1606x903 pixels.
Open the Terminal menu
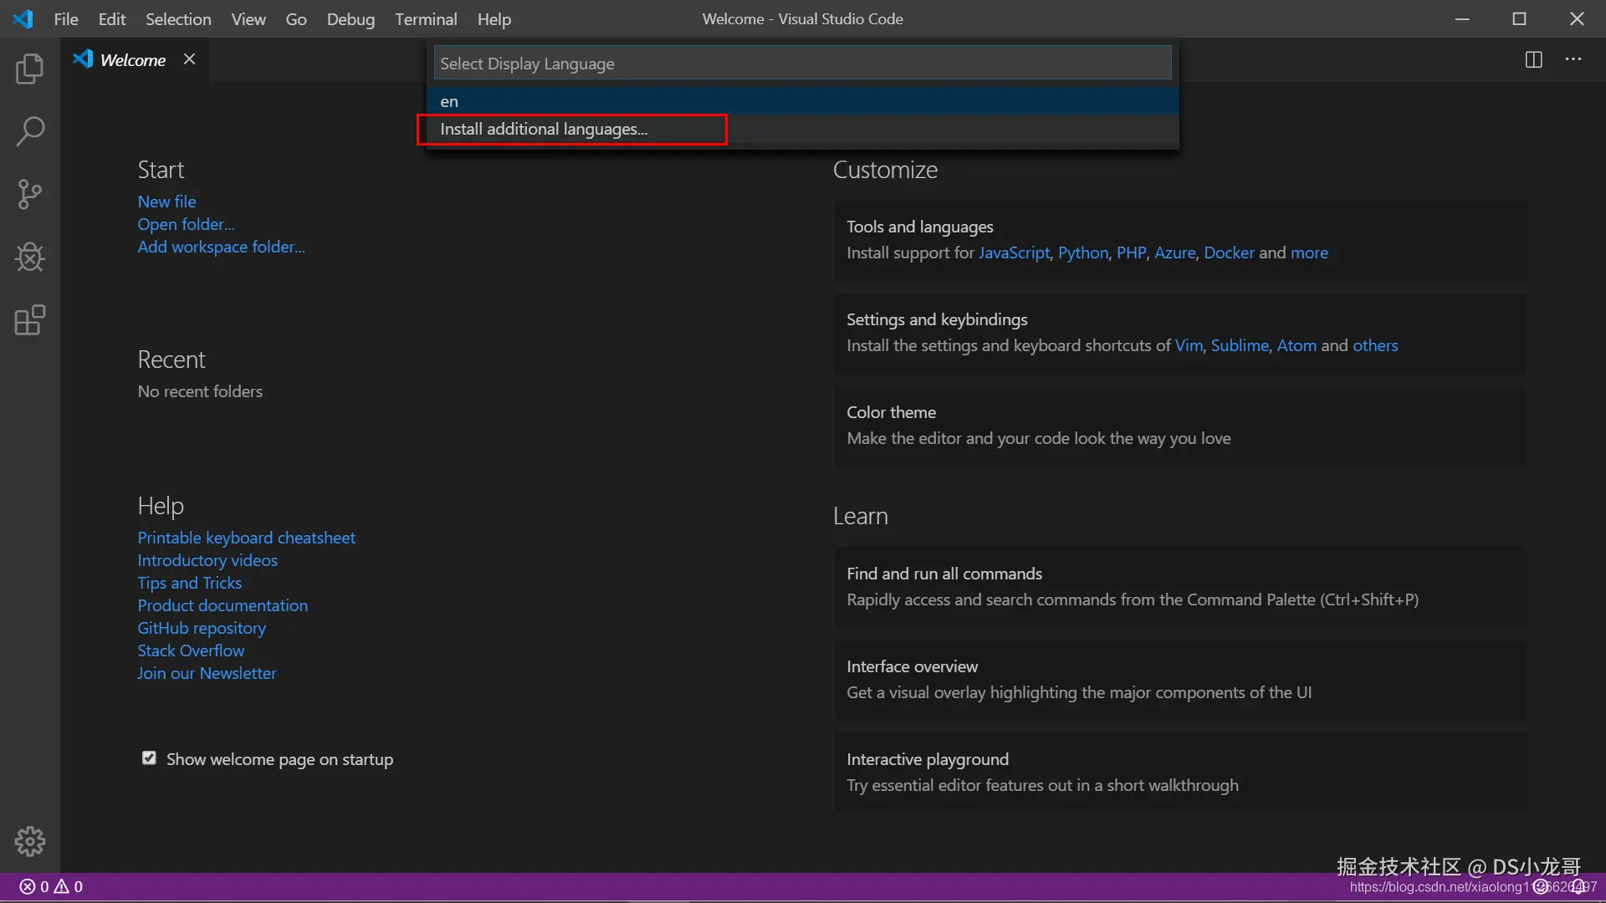[426, 19]
